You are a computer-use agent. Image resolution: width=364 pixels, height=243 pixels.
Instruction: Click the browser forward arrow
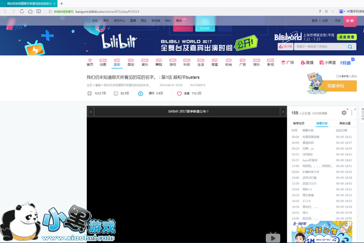[13, 12]
